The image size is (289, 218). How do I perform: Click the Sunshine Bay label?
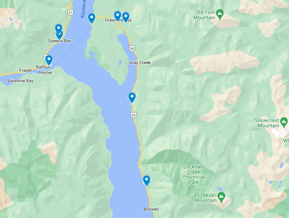coord(20,81)
